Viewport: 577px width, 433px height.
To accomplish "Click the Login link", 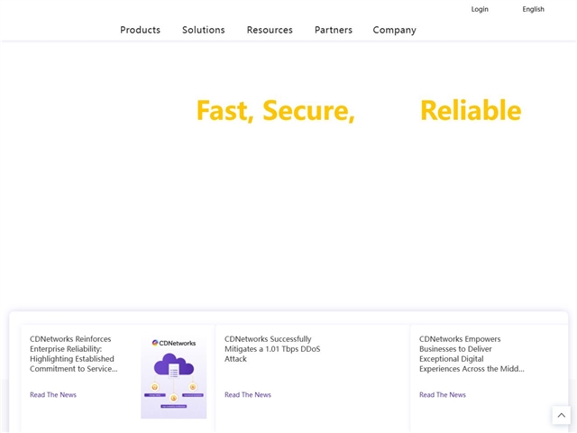I will (x=480, y=9).
